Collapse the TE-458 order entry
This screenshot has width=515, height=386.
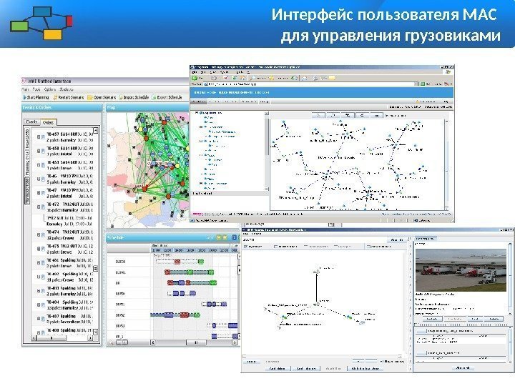38,151
